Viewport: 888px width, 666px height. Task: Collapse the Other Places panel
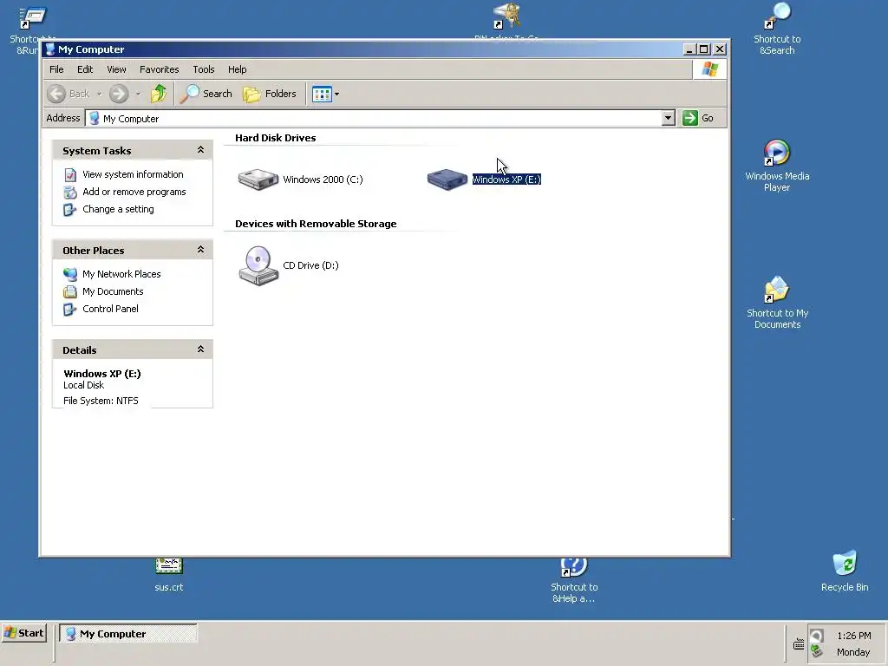(200, 250)
